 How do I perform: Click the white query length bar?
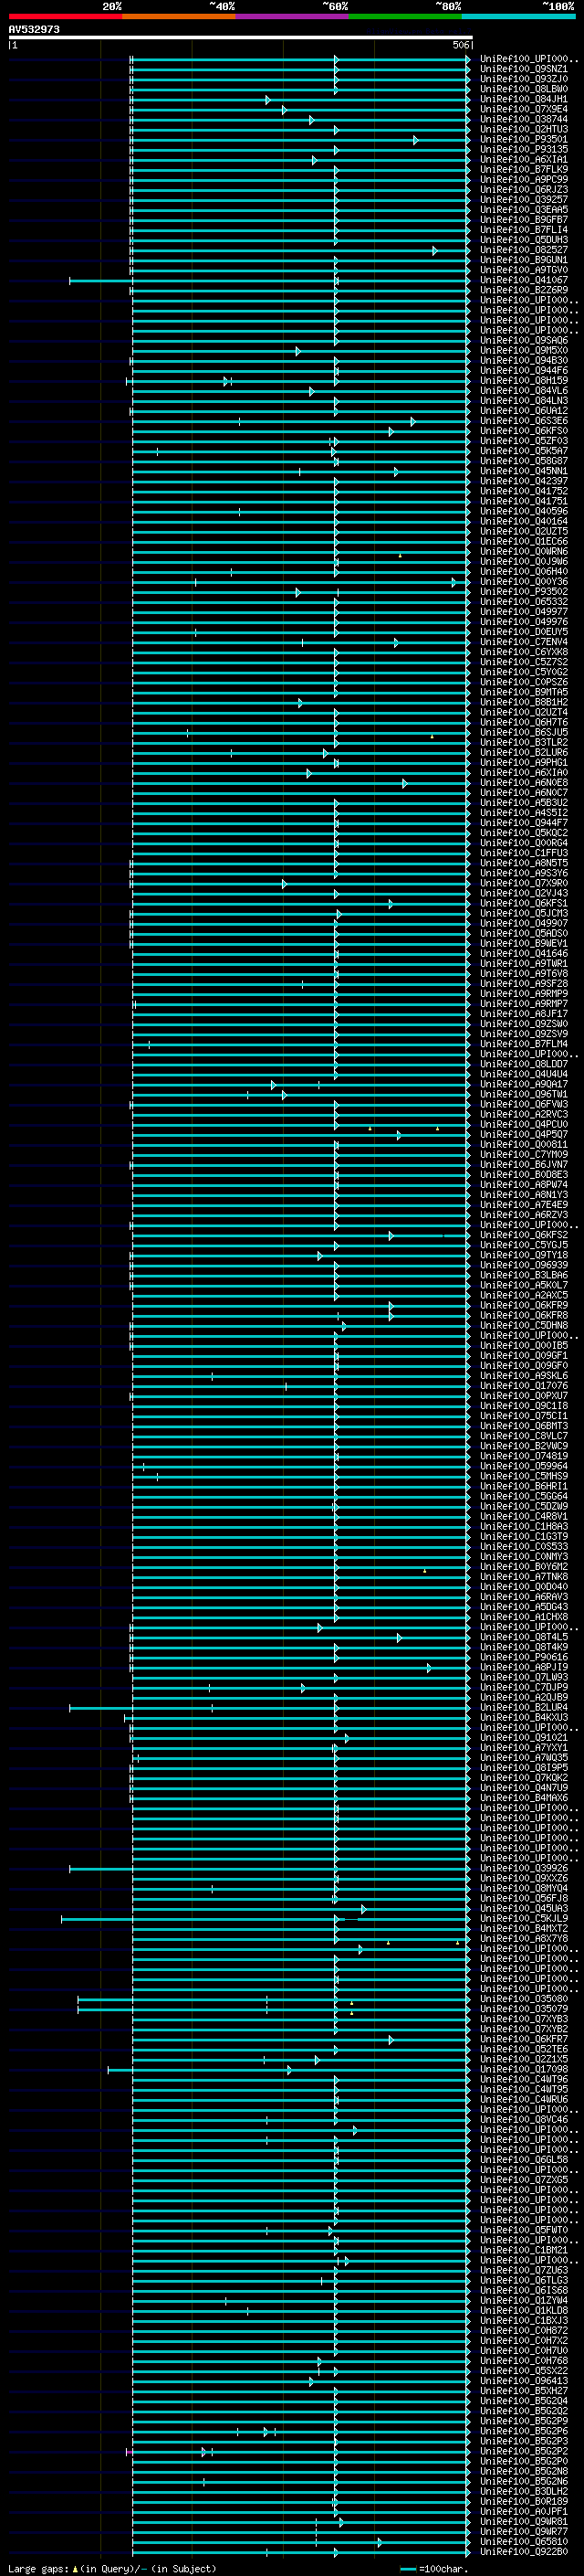(241, 38)
